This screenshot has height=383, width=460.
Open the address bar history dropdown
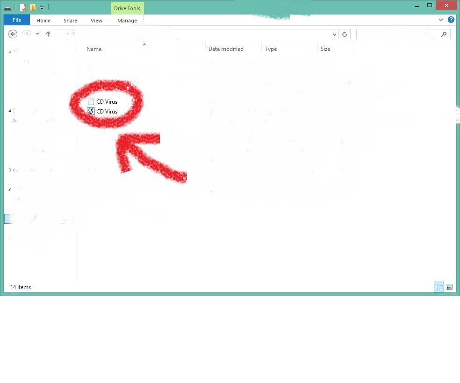(334, 34)
